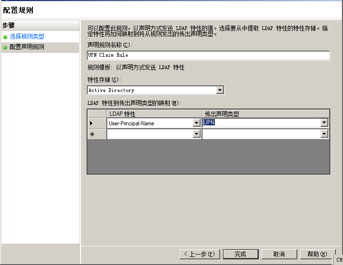Click green bullet beside 选择规则类型
The width and height of the screenshot is (343, 265).
(x=5, y=37)
